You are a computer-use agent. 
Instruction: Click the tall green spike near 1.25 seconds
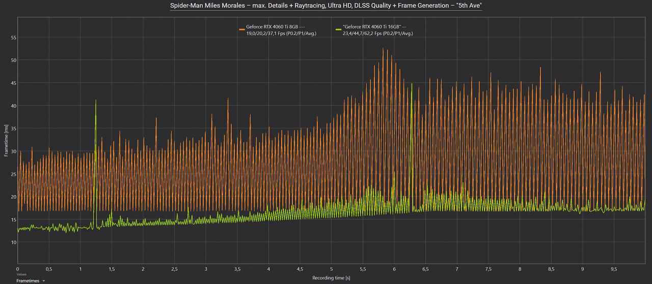[95, 102]
